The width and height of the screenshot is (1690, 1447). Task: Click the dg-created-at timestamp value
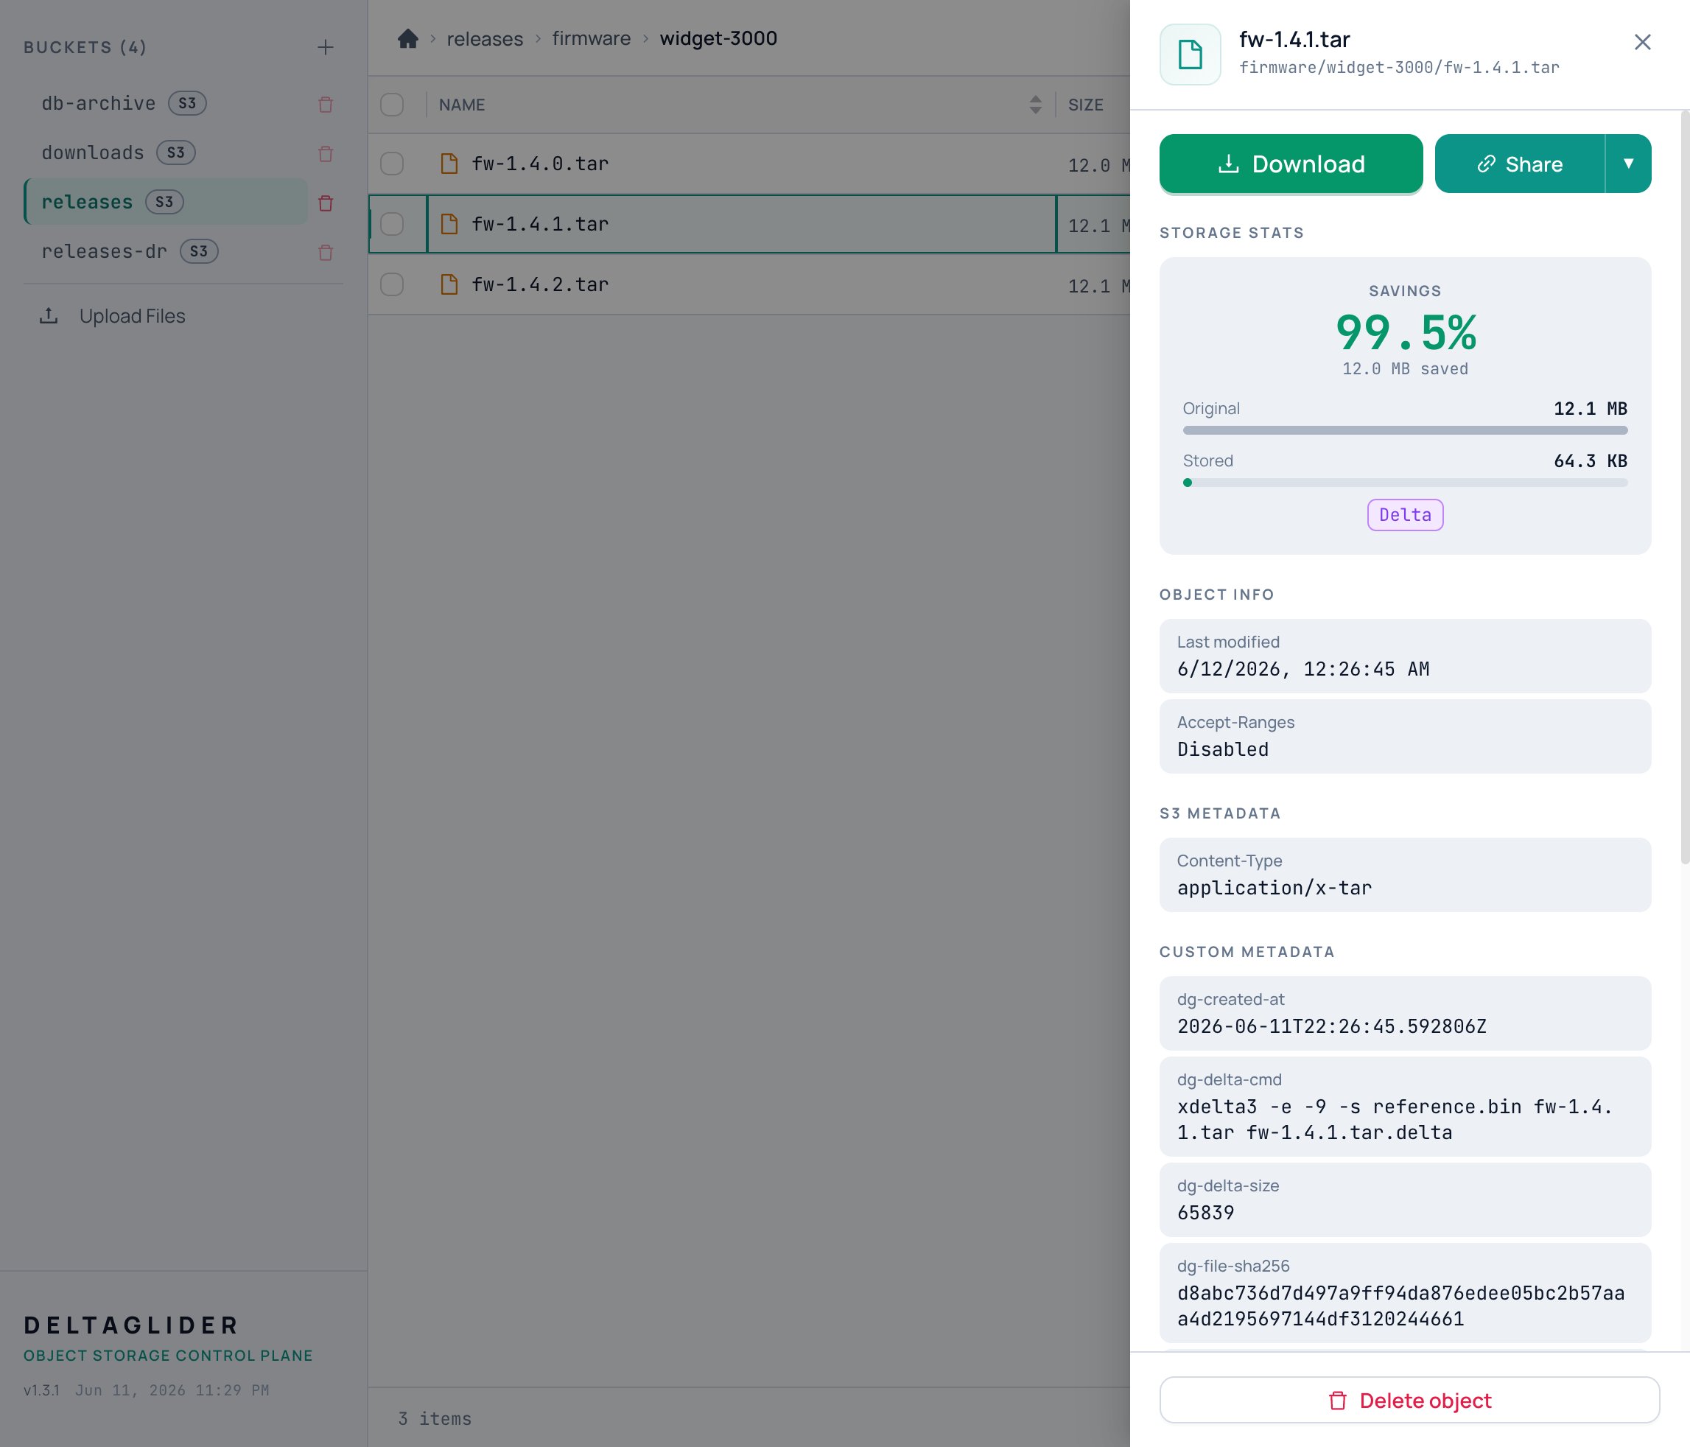(x=1331, y=1026)
